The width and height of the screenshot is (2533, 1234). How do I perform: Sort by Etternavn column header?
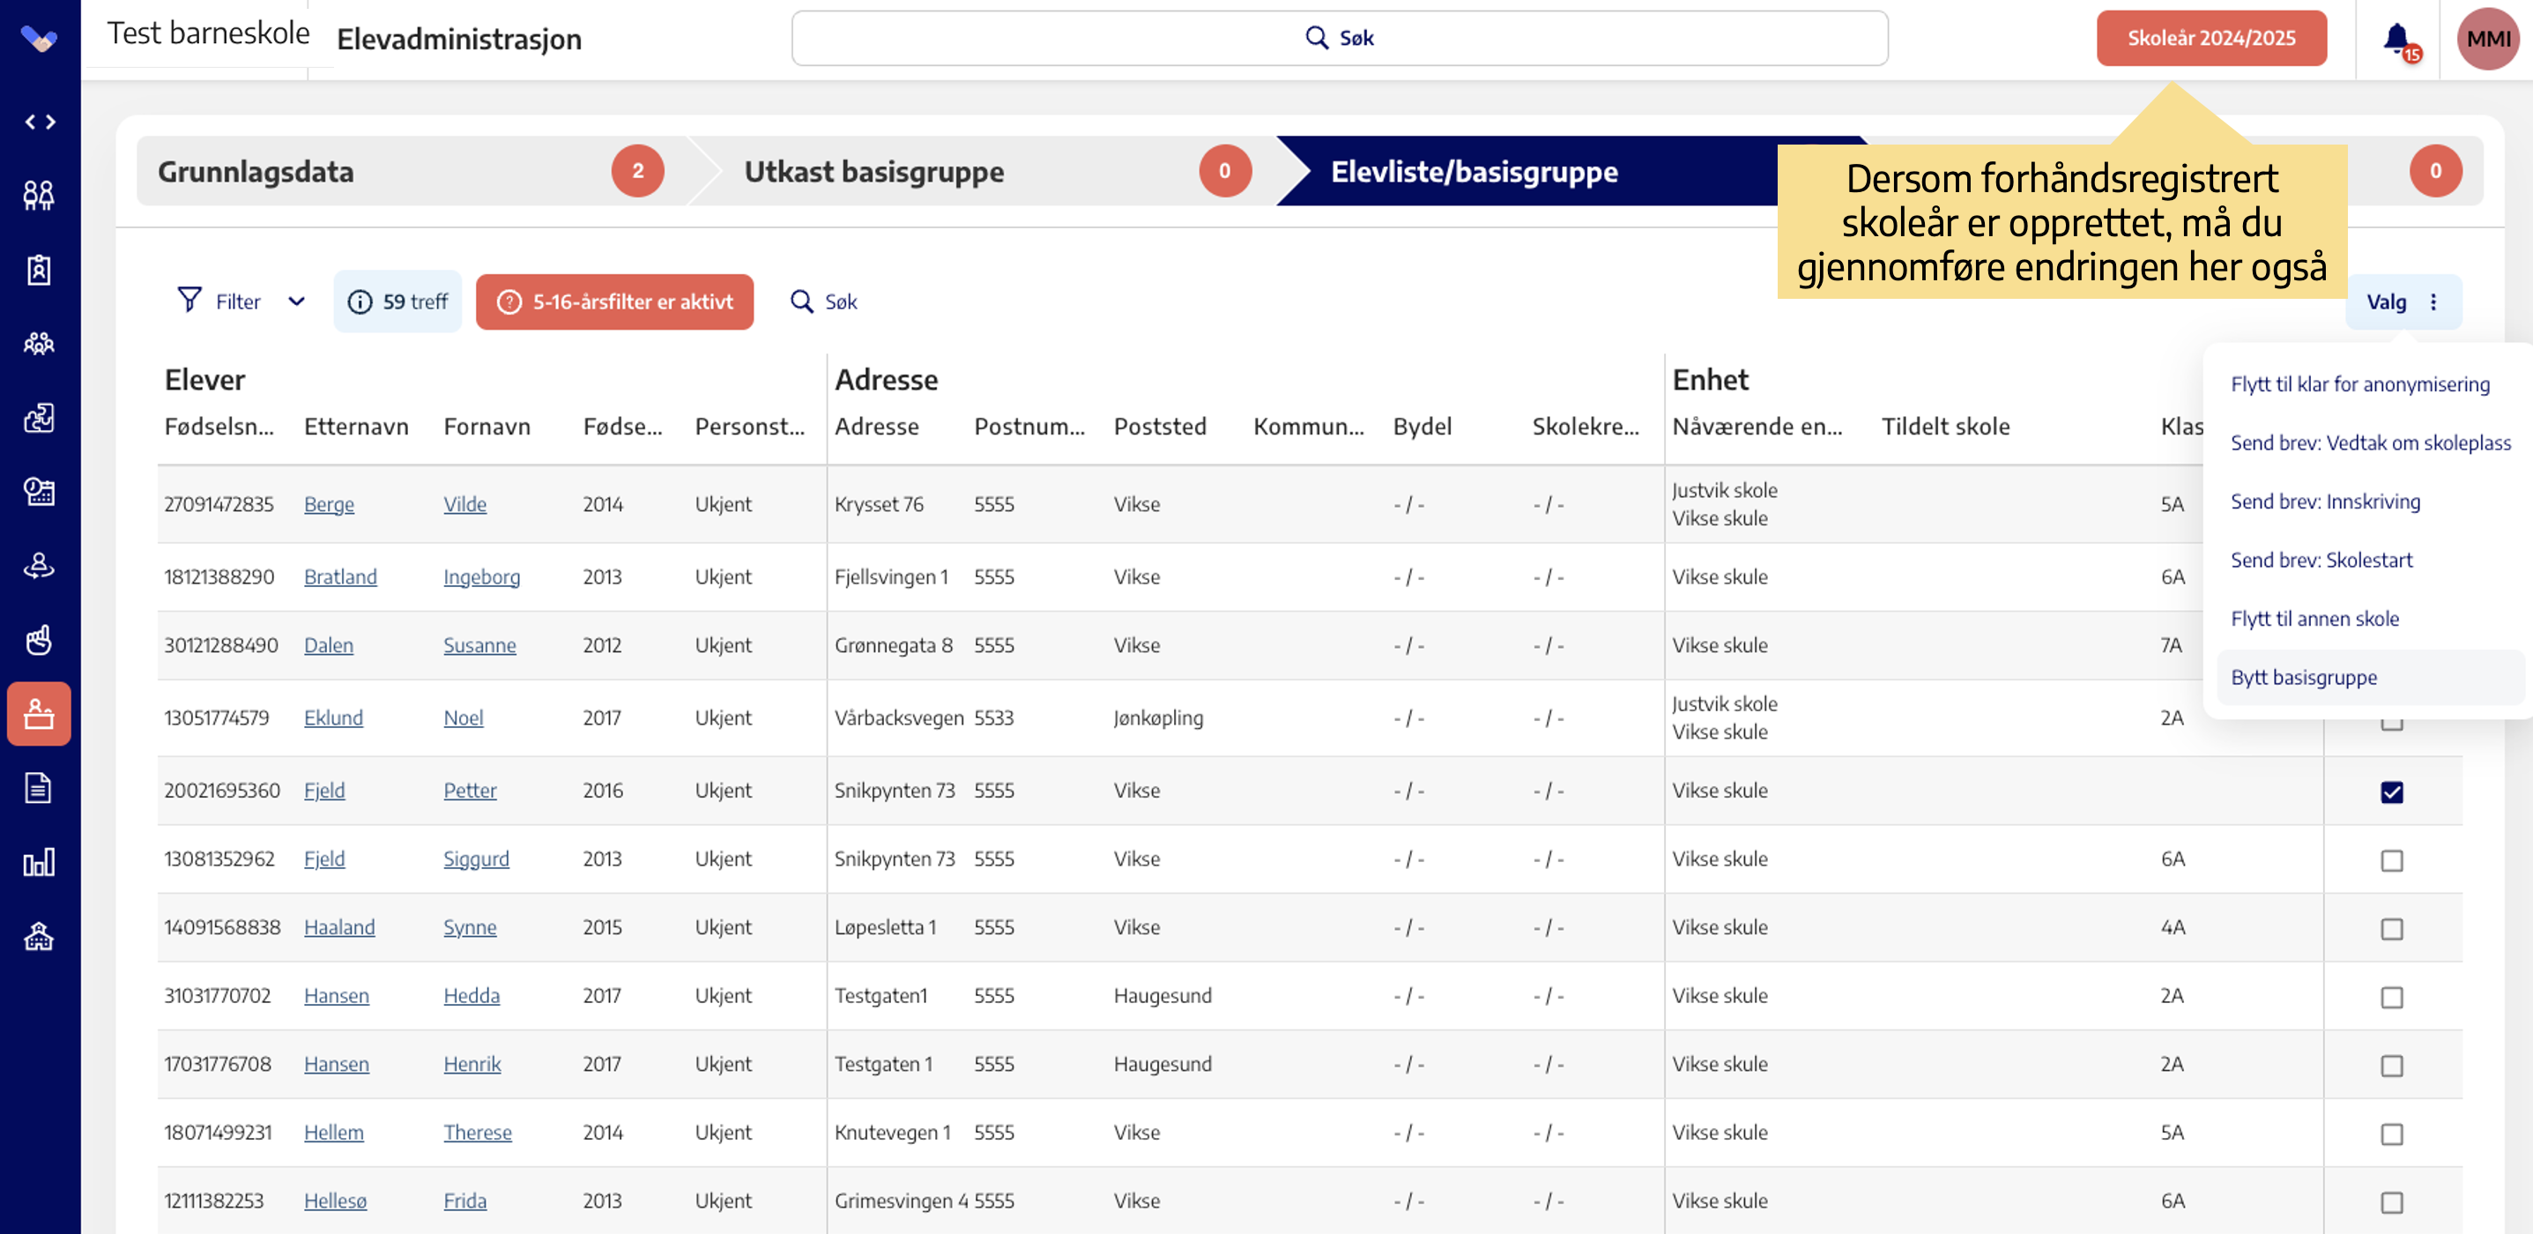(356, 427)
